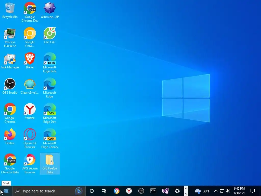Select the OBS Studio desktop shortcut
Screen dimensions: 261x196
click(x=10, y=86)
